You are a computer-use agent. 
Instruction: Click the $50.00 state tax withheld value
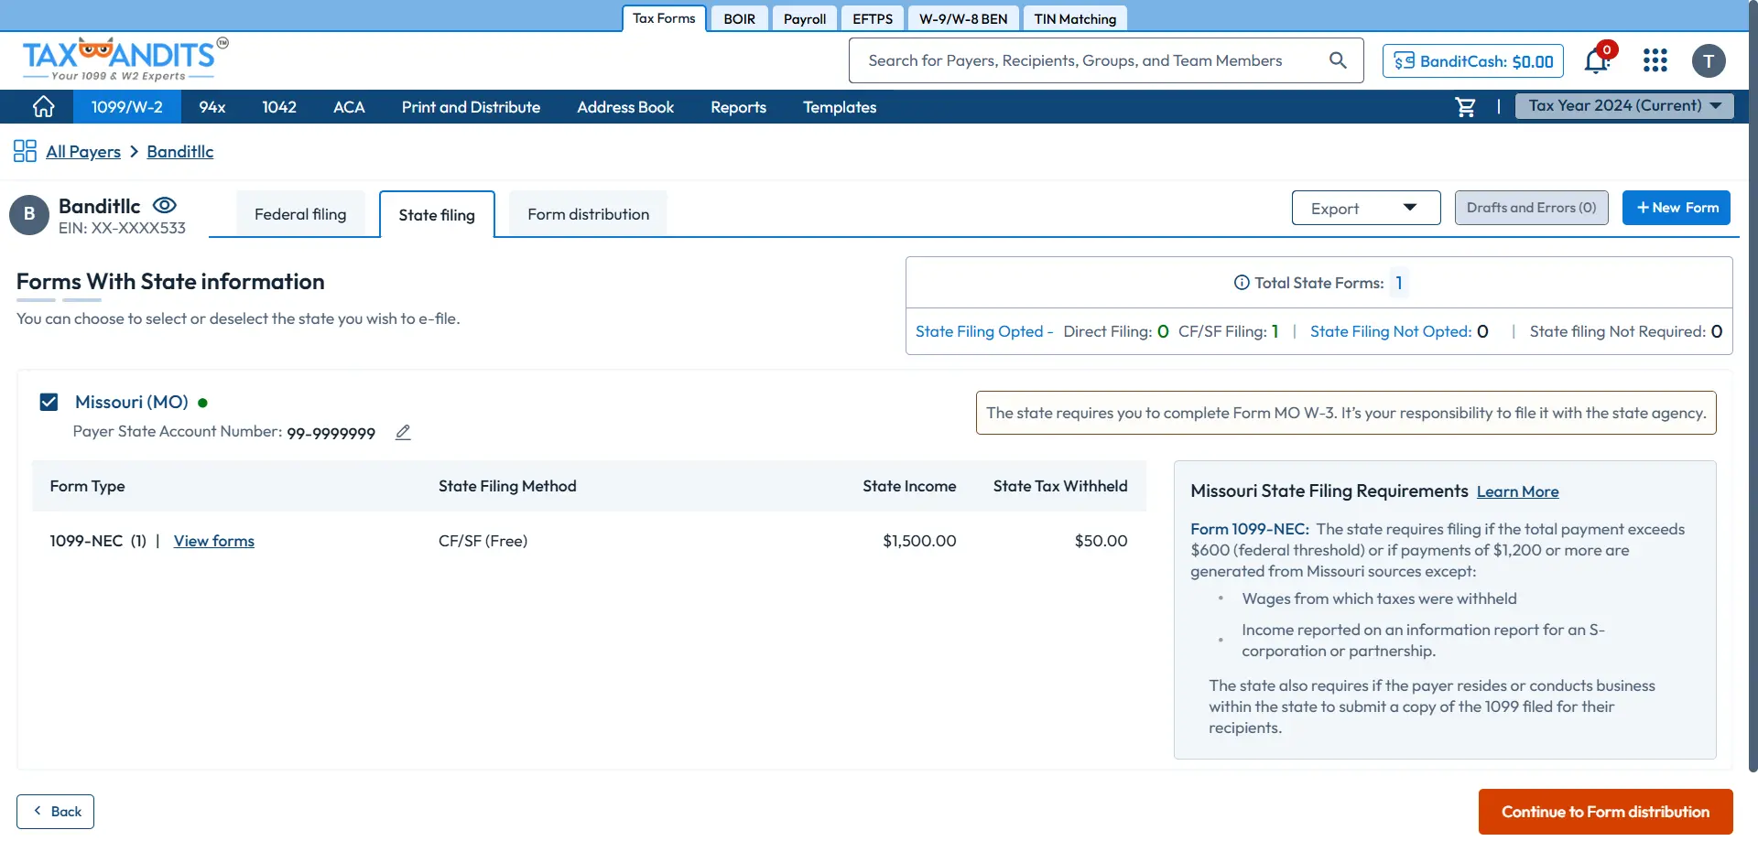coord(1101,541)
